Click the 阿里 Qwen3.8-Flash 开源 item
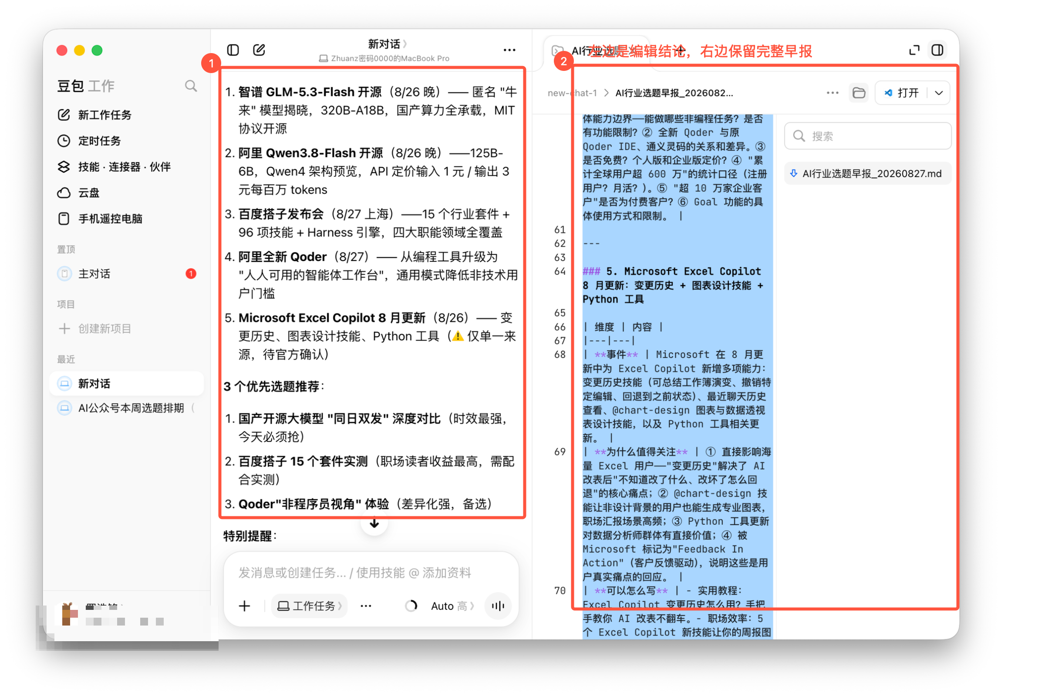The height and width of the screenshot is (696, 1045). pos(310,153)
